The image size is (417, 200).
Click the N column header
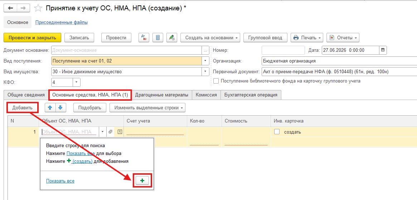coord(23,121)
